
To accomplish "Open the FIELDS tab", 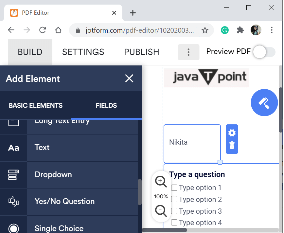I will point(106,105).
